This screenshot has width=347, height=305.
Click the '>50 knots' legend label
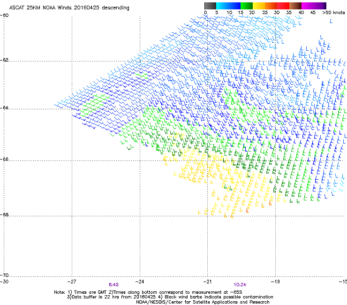[333, 13]
